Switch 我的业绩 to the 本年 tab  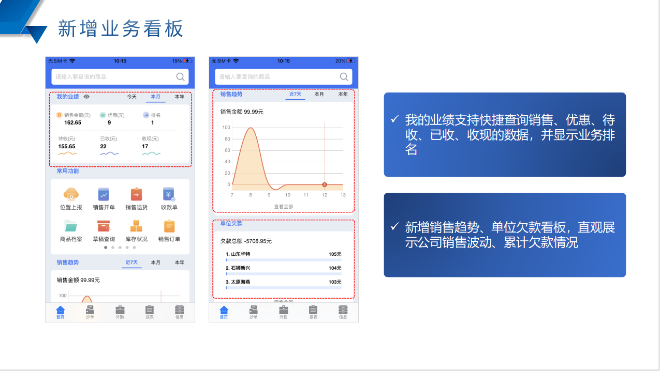[x=179, y=97]
